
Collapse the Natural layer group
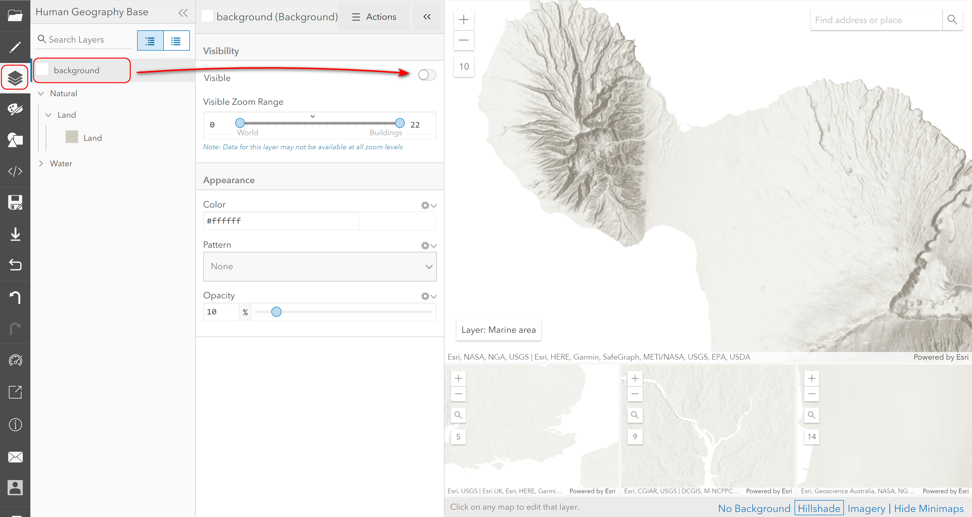pyautogui.click(x=41, y=93)
